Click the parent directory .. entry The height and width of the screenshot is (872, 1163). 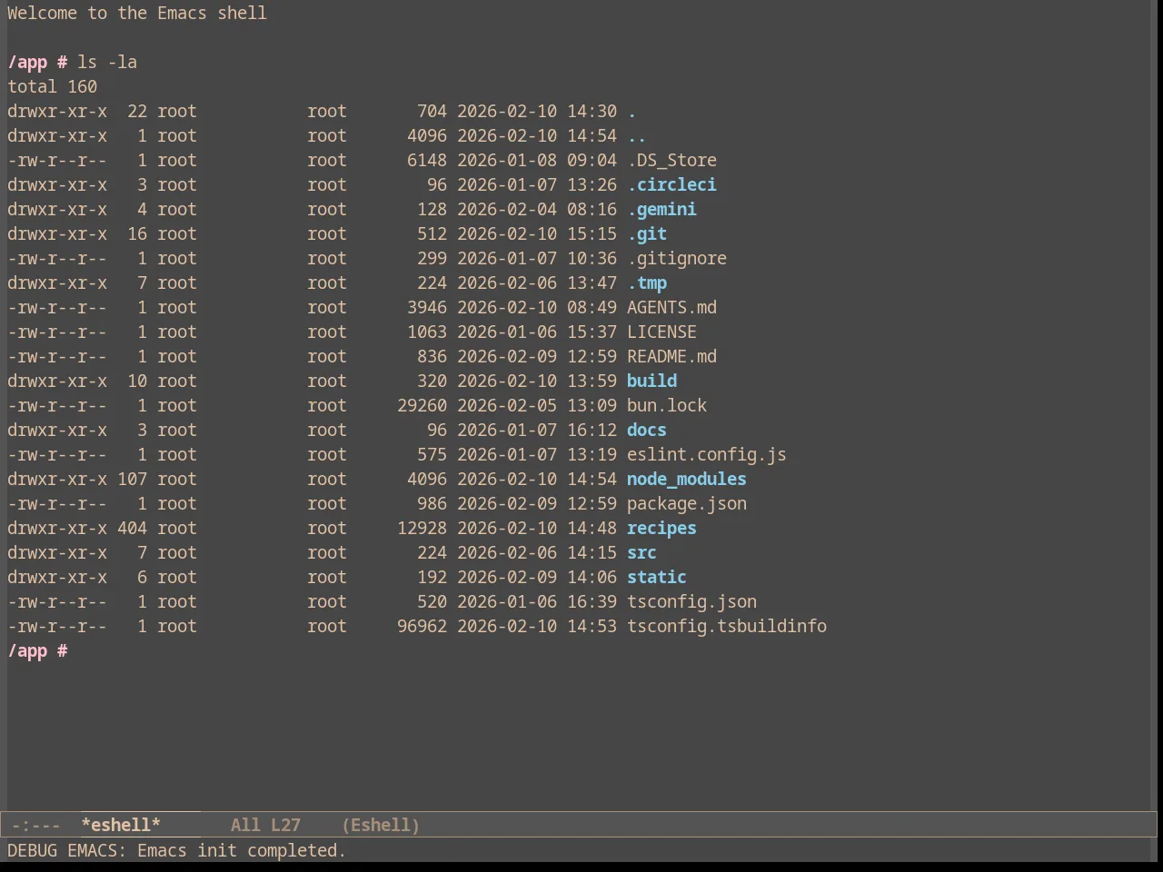tap(636, 135)
